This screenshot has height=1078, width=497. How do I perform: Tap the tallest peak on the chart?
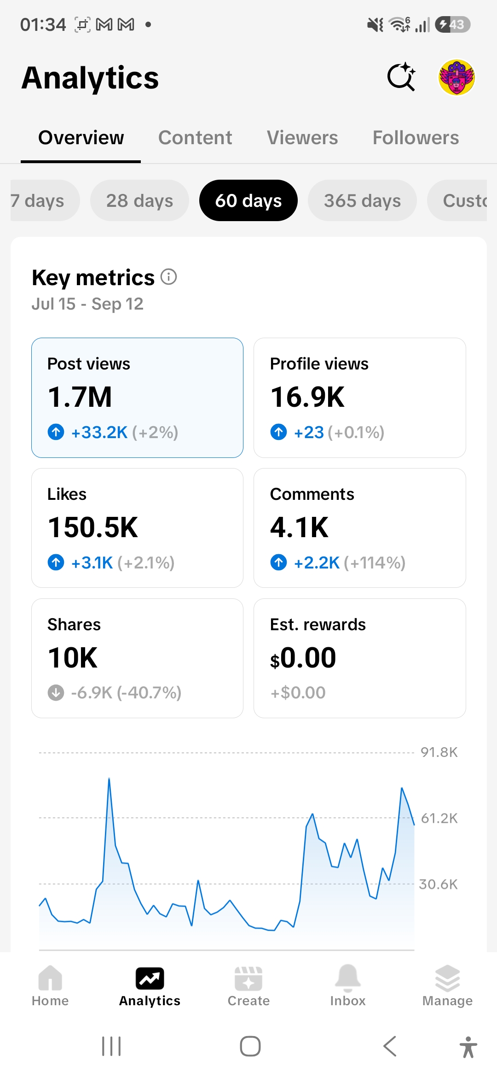109,779
